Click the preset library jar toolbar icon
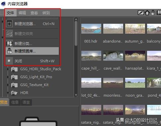Image resolution: width=161 pixels, height=126 pixels. click(153, 13)
